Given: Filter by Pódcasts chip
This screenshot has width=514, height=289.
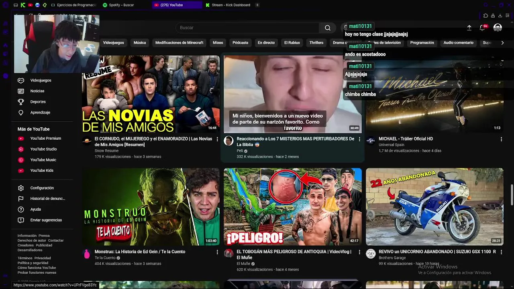Looking at the screenshot, I should pyautogui.click(x=241, y=43).
